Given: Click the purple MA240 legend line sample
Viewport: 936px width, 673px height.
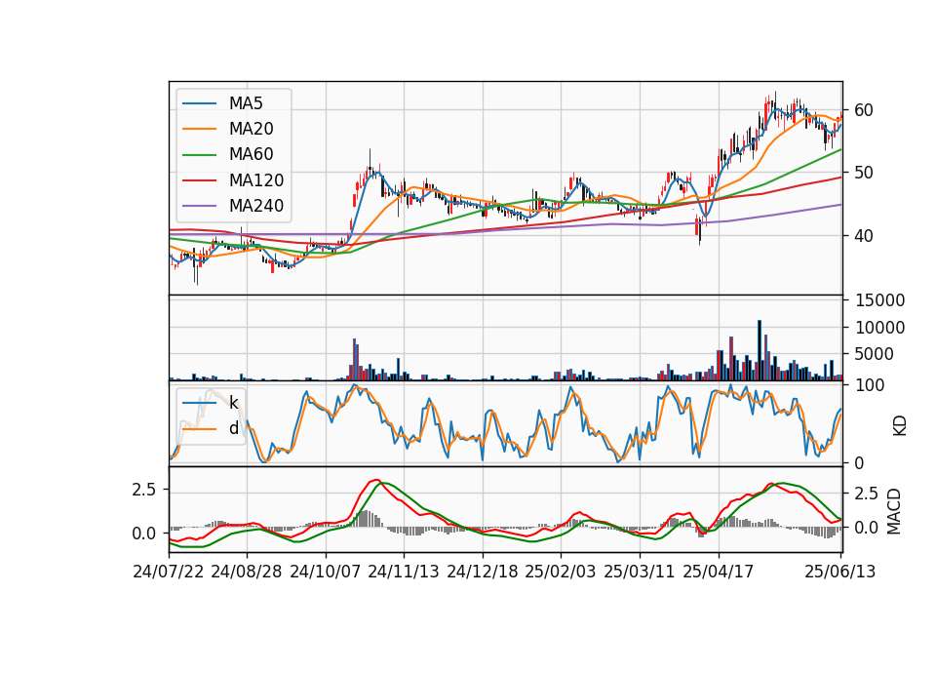Looking at the screenshot, I should click(x=199, y=206).
